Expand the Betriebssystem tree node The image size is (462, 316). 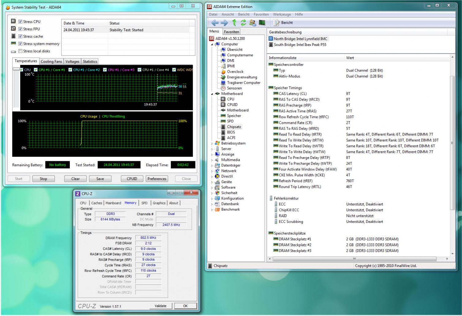[212, 143]
